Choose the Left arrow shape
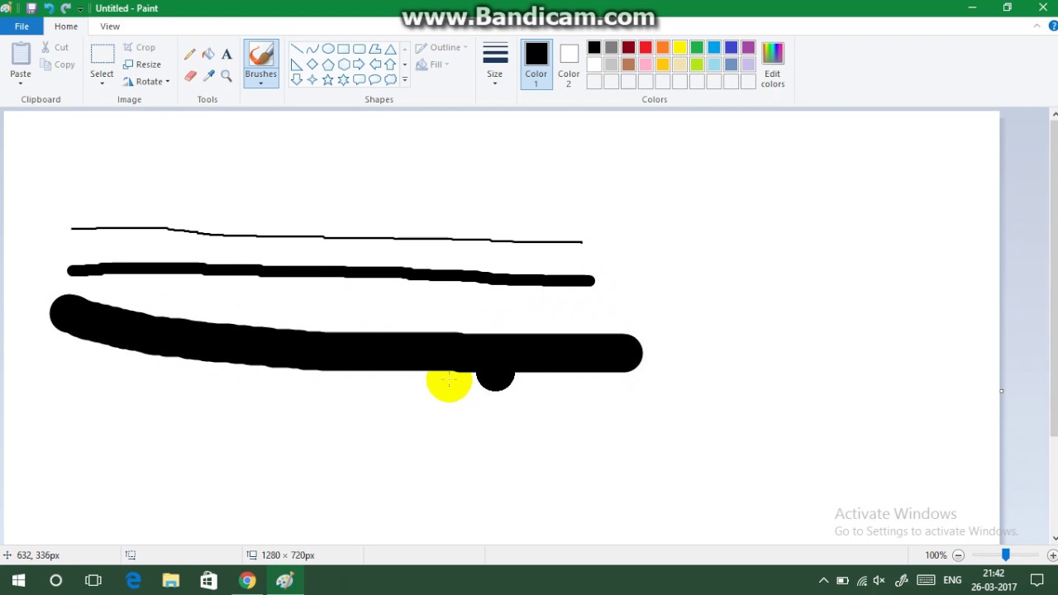The width and height of the screenshot is (1058, 595). [x=375, y=64]
